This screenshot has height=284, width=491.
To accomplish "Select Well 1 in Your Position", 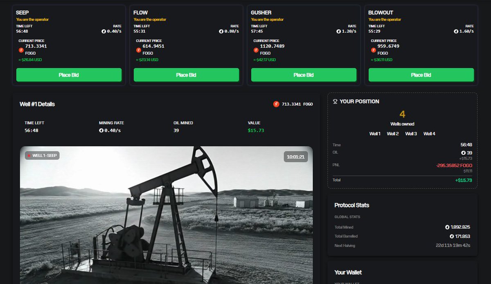I will click(x=375, y=134).
